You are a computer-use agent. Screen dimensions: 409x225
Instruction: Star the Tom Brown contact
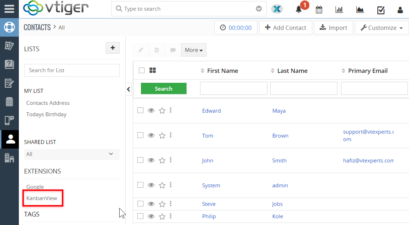coord(162,135)
